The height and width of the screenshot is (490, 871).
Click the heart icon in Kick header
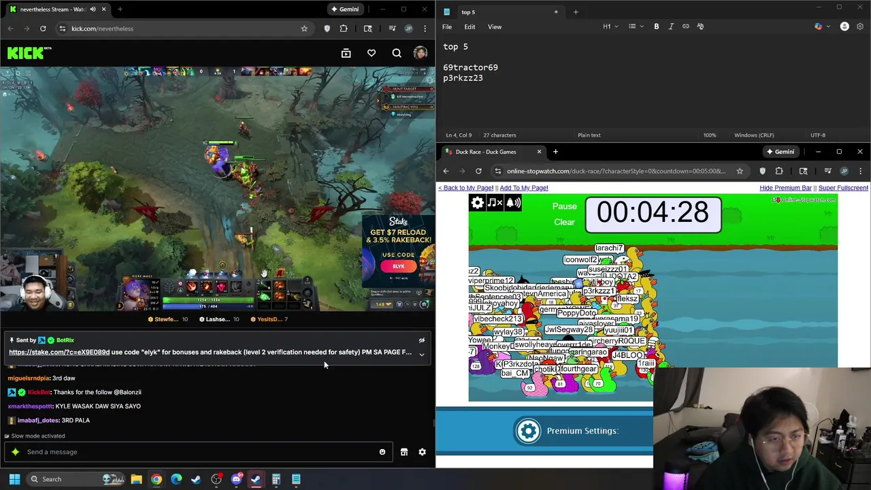[372, 53]
